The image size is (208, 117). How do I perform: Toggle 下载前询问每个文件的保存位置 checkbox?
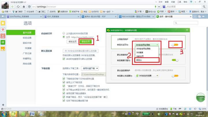click(64, 79)
